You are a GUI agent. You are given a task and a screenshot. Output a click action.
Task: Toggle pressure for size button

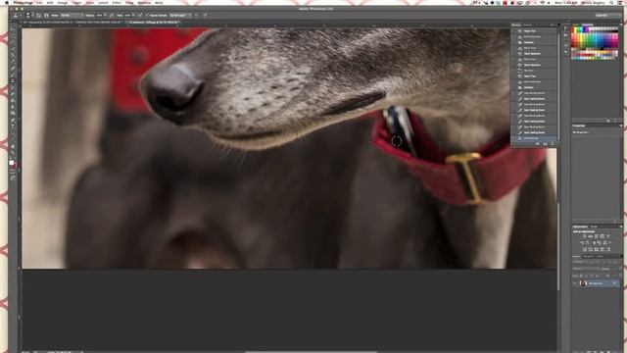[x=205, y=16]
